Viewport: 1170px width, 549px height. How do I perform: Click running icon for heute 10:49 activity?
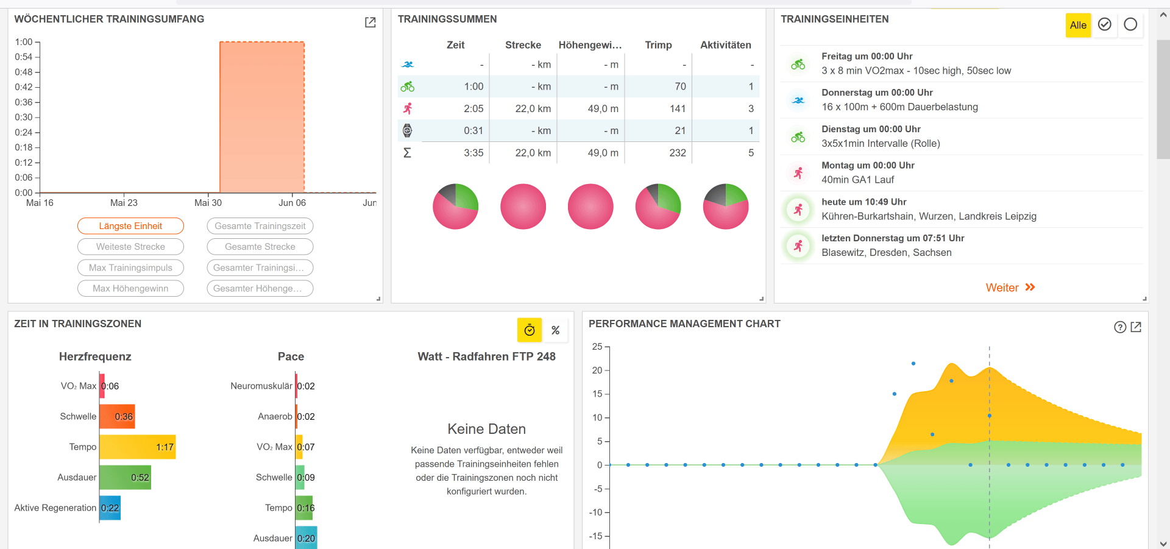[798, 210]
